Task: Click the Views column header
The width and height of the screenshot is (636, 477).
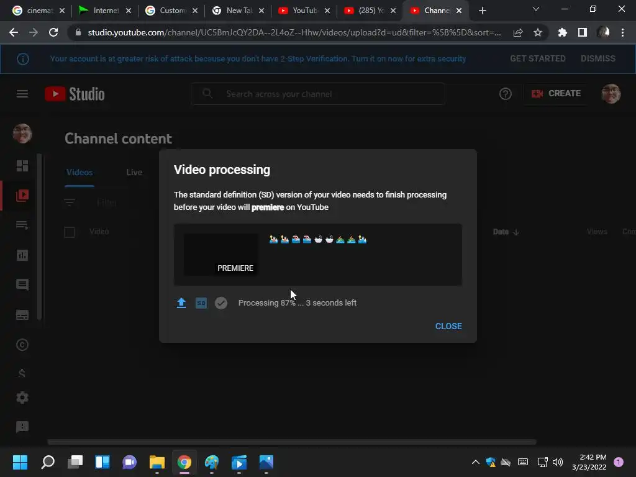Action: pyautogui.click(x=597, y=232)
